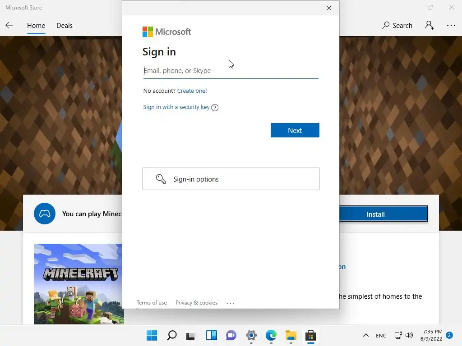
Task: Open Sign-in options
Action: click(x=231, y=179)
